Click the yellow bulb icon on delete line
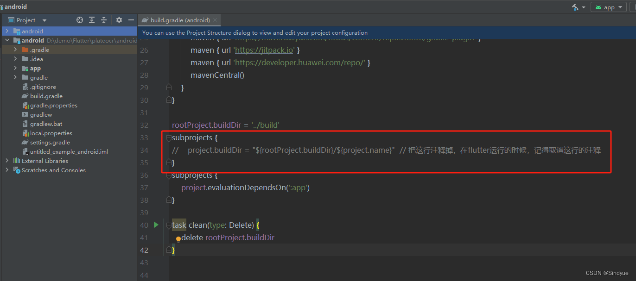This screenshot has height=281, width=636. (x=178, y=239)
